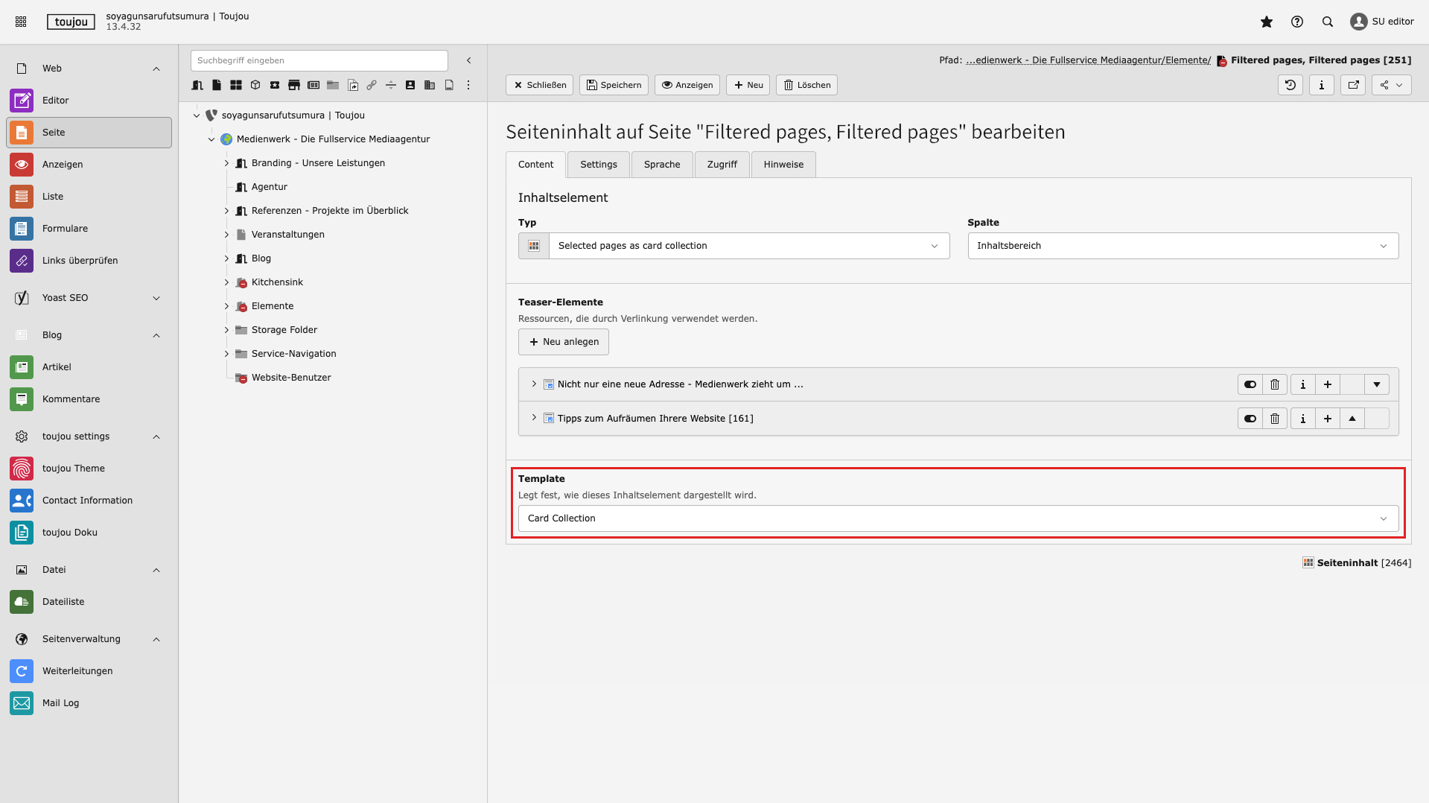Screen dimensions: 1429x803
Task: Open the record info icon in docheader
Action: point(1321,85)
